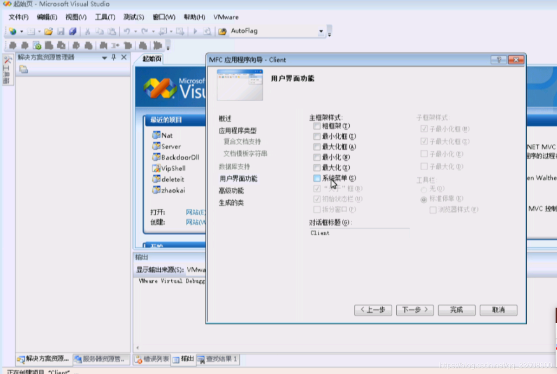
Task: Enable the 最小化框(I) checkbox
Action: click(317, 136)
